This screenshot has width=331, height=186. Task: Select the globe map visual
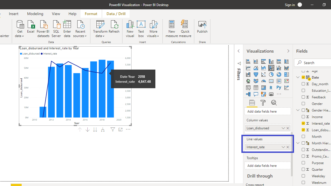point(248,81)
